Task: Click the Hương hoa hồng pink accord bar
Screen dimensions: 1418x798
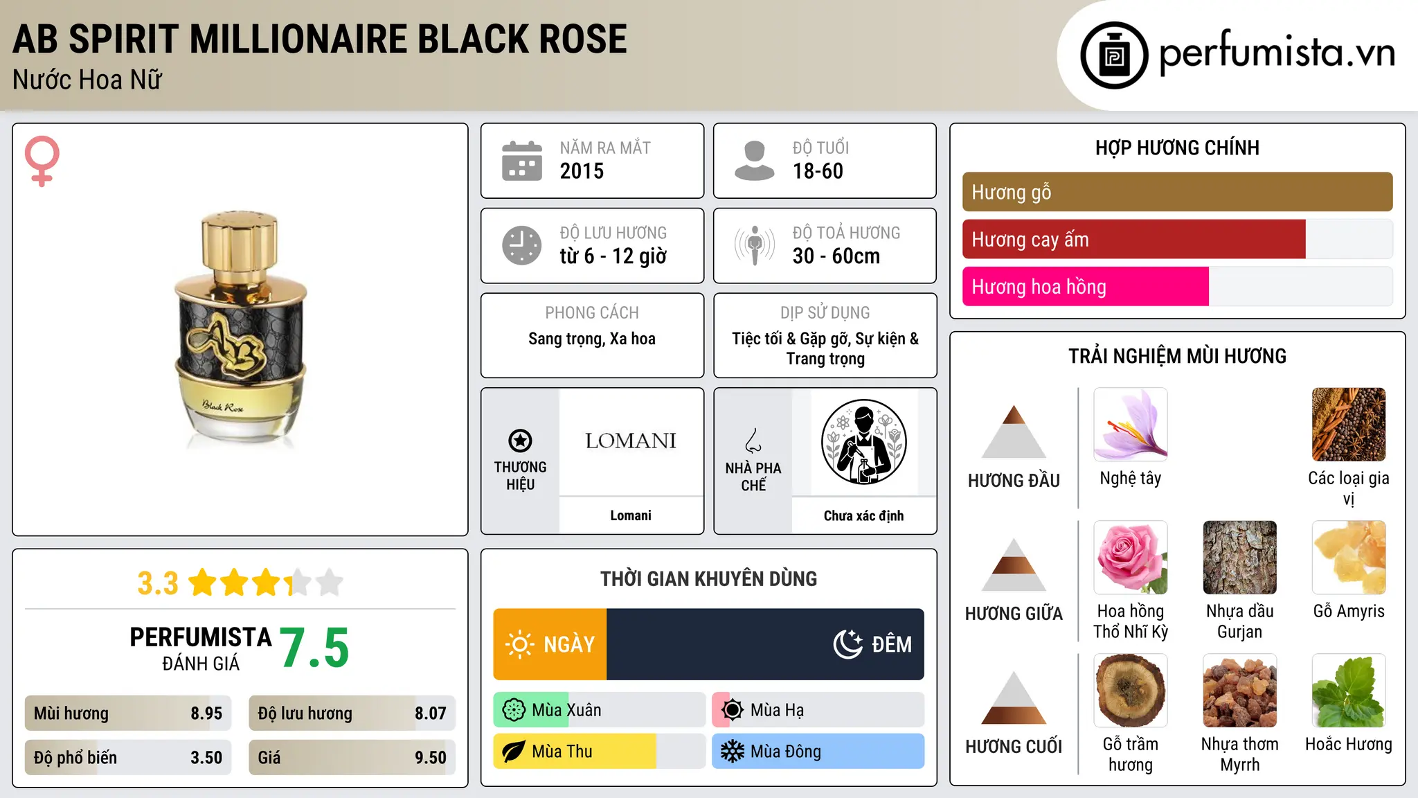Action: pyautogui.click(x=1085, y=286)
